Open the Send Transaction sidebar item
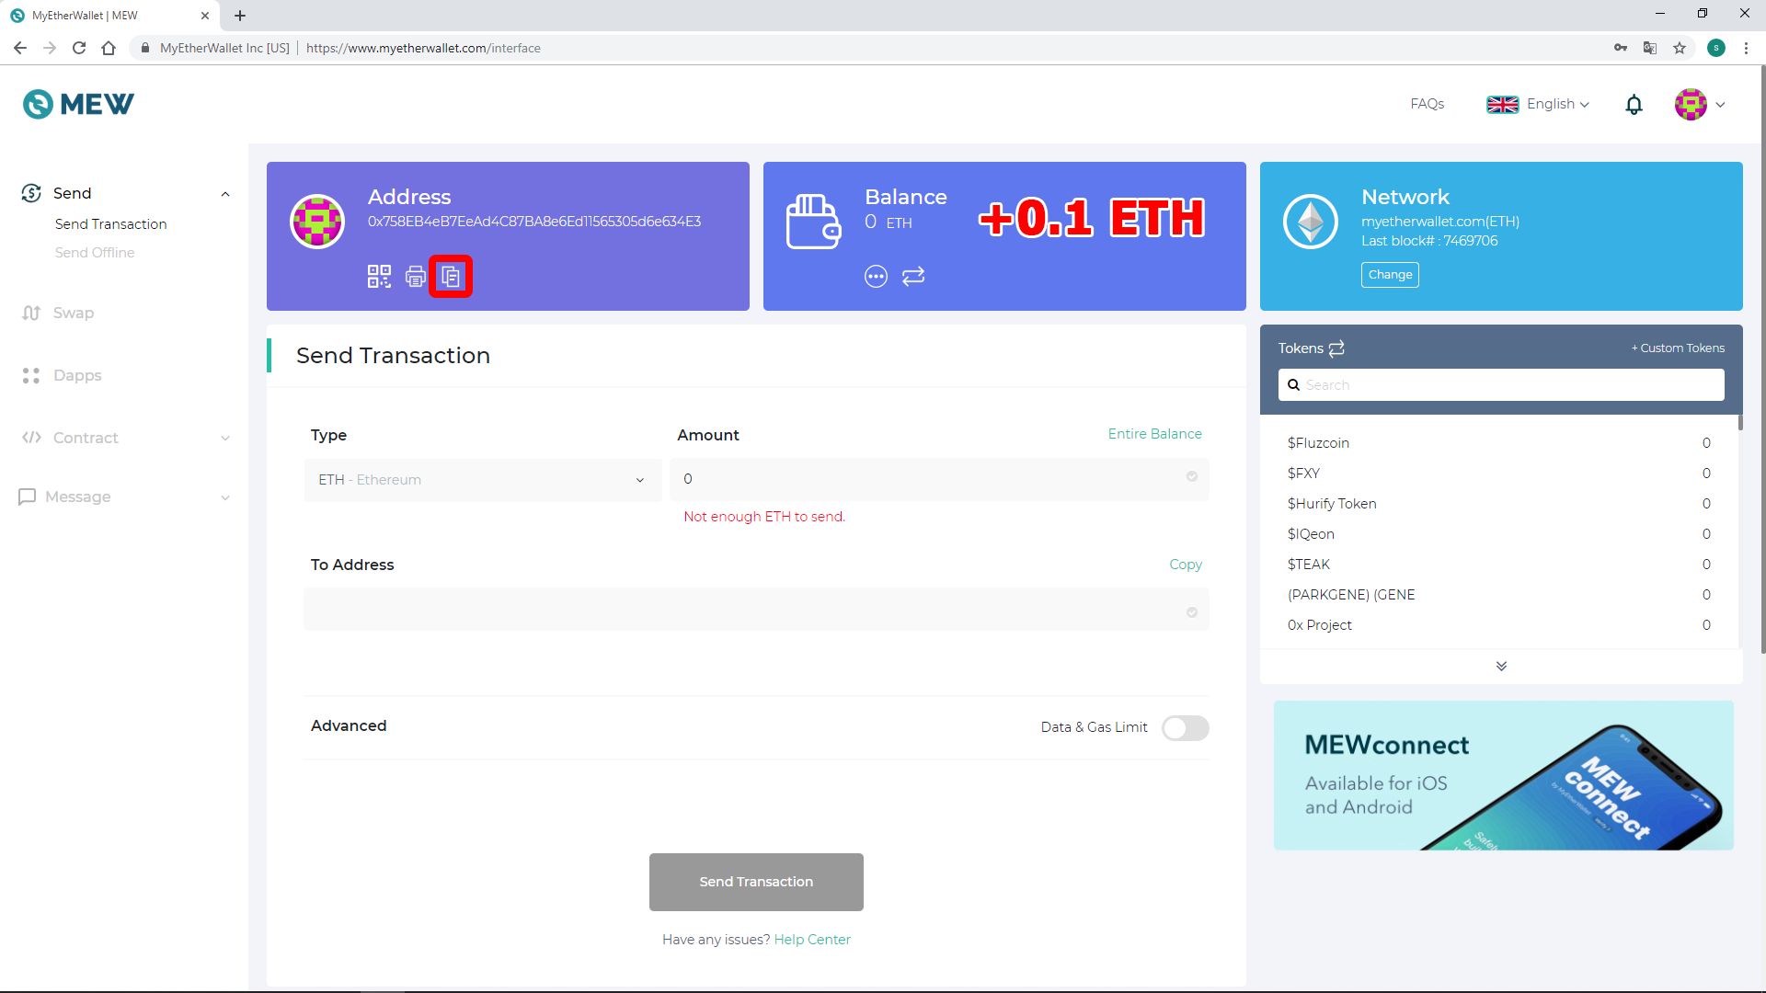The image size is (1766, 993). (x=110, y=224)
